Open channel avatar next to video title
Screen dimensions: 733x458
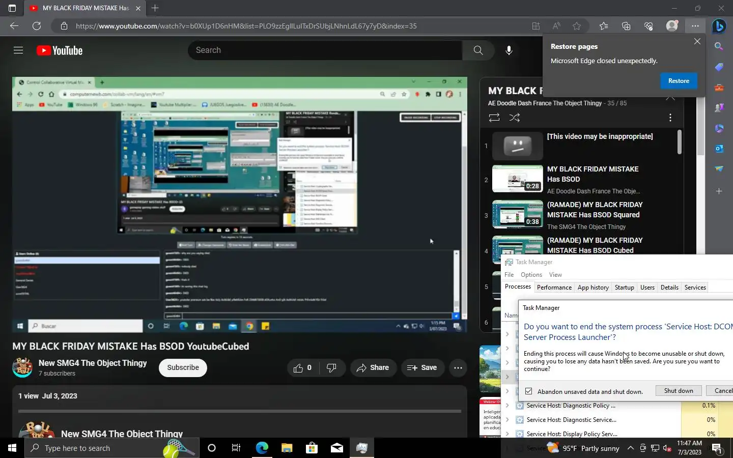(x=22, y=367)
